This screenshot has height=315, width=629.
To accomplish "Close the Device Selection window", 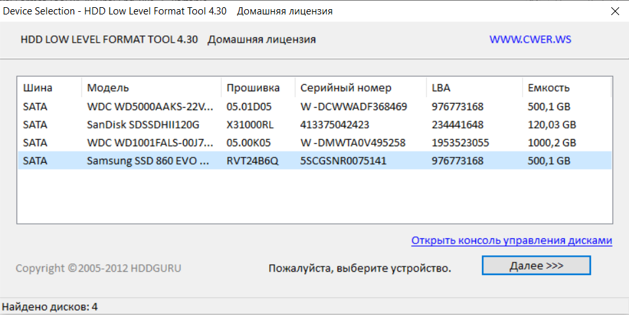I will (615, 10).
